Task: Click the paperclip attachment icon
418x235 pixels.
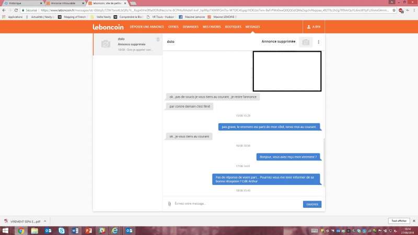Action: (x=169, y=204)
